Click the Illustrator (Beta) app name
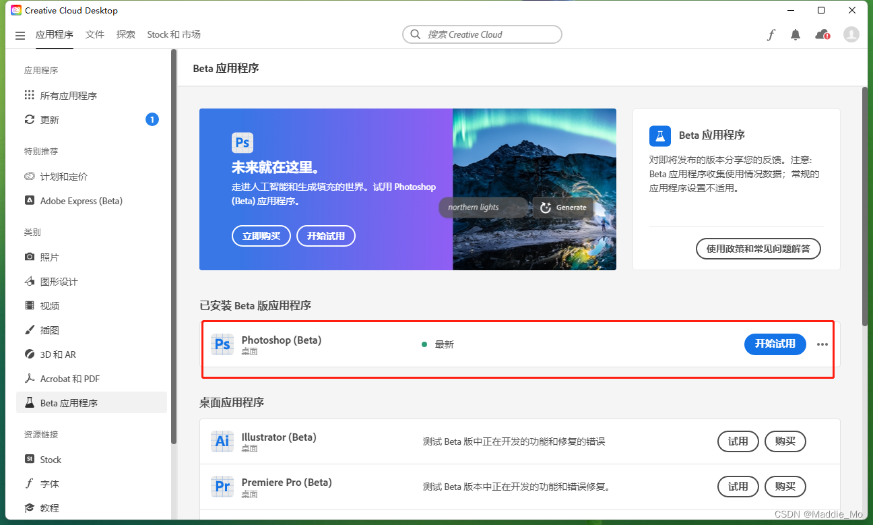This screenshot has width=873, height=525. [279, 437]
